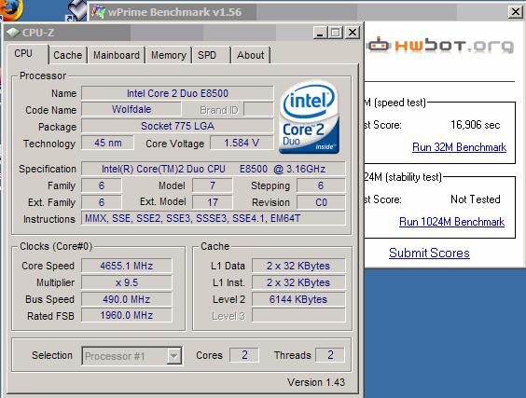
Task: Open the Mainboard tab
Action: (x=117, y=55)
